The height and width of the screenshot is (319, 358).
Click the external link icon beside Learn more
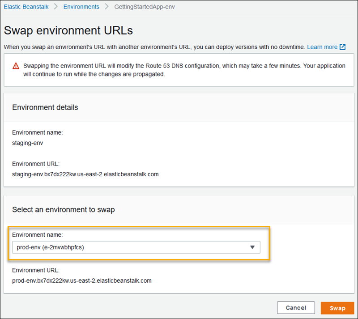342,46
